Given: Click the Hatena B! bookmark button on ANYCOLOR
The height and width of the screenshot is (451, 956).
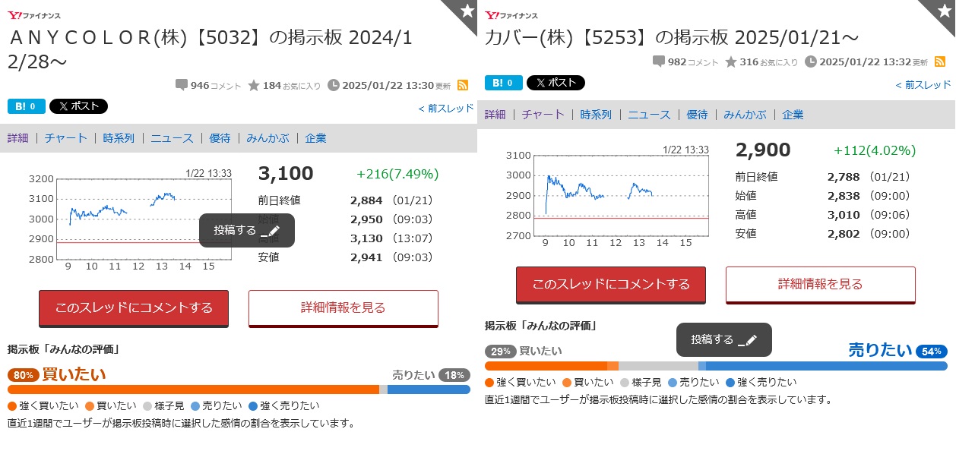Looking at the screenshot, I should tap(26, 106).
